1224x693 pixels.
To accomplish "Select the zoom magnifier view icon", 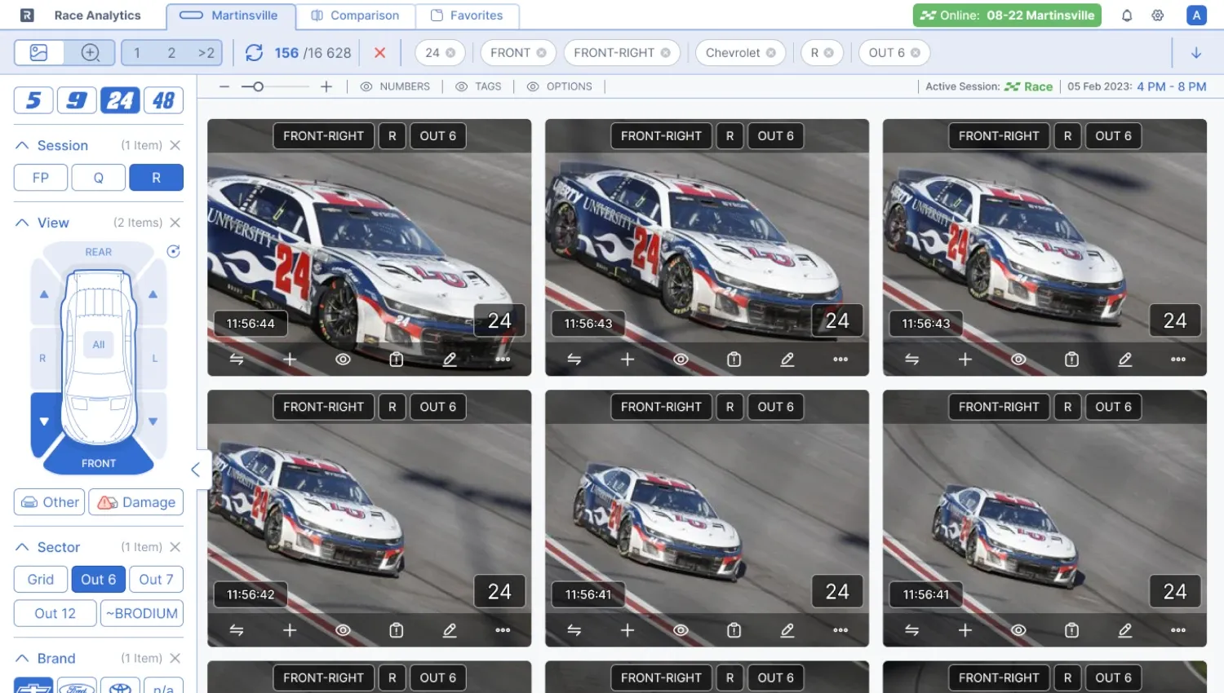I will (x=91, y=53).
